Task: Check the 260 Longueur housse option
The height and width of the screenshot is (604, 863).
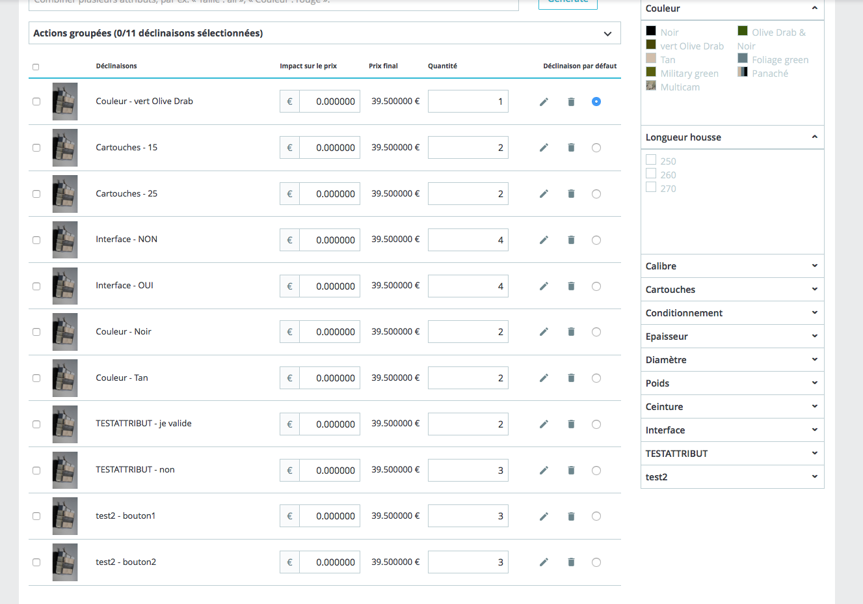Action: pyautogui.click(x=651, y=173)
